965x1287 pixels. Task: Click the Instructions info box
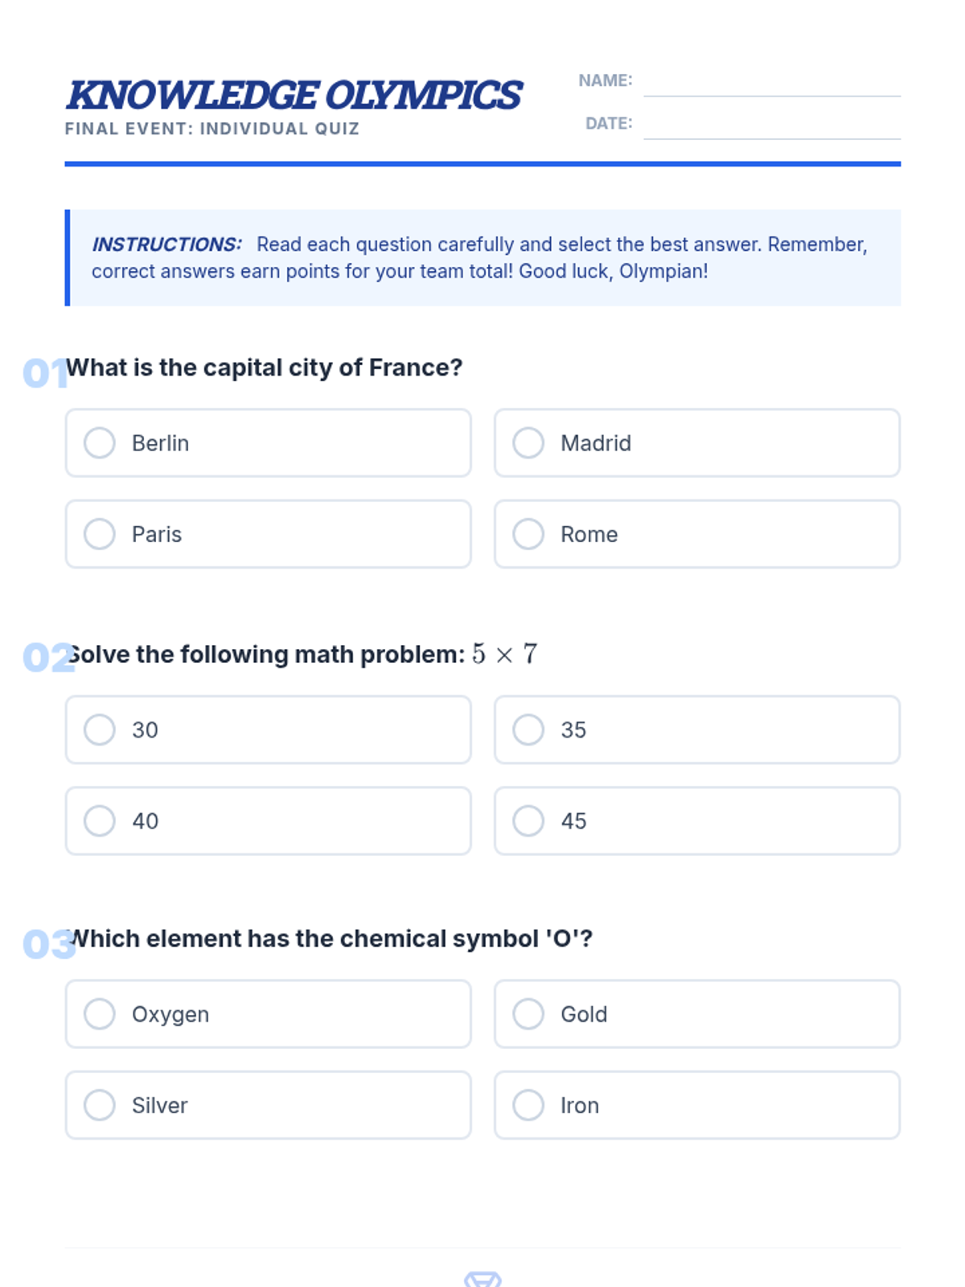tap(482, 257)
